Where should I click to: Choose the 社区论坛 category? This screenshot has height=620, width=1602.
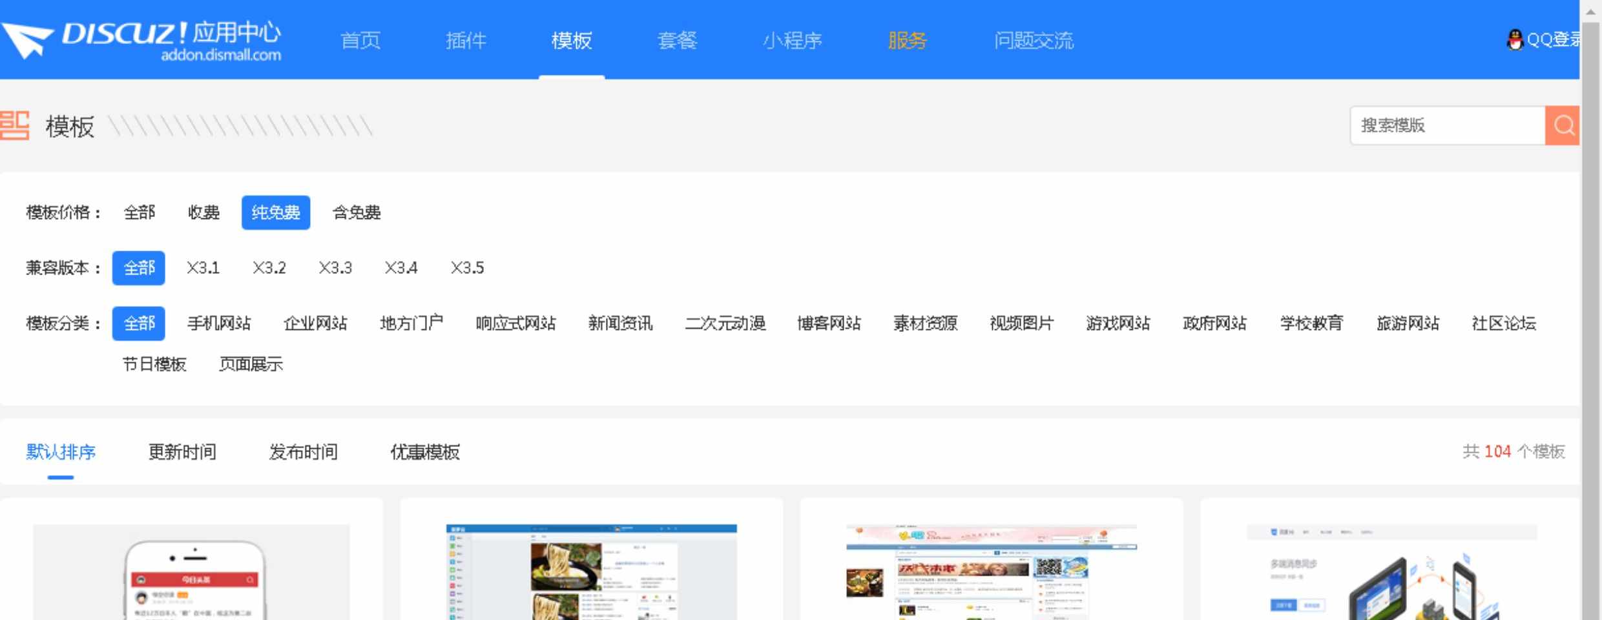click(1504, 324)
